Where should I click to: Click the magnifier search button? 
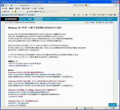[116, 5]
